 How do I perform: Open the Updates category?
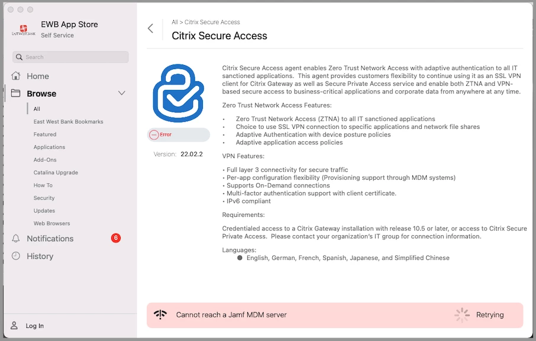point(44,210)
